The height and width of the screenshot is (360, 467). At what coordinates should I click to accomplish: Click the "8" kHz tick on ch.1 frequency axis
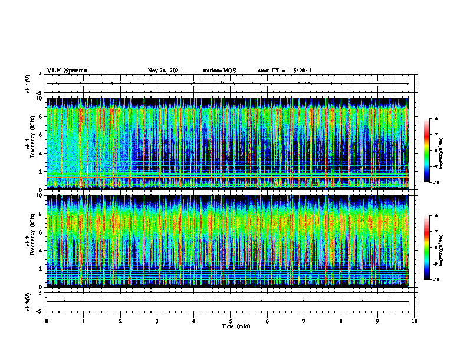pyautogui.click(x=41, y=116)
